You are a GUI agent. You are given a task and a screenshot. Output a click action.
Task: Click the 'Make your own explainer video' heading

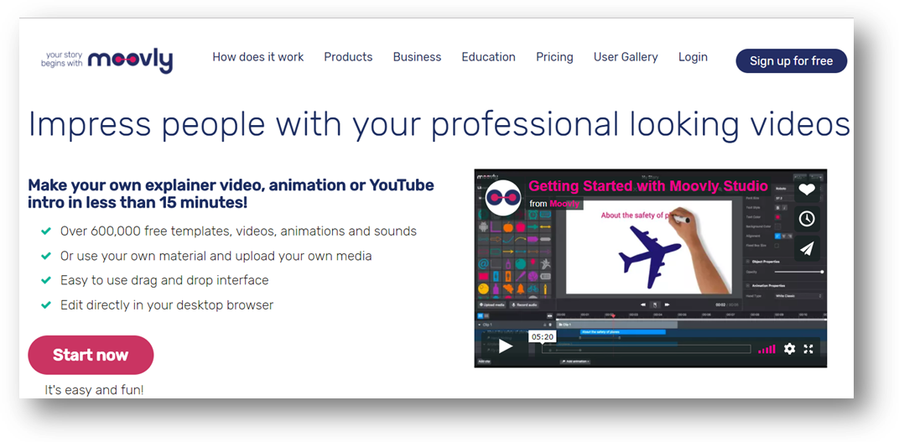[231, 194]
